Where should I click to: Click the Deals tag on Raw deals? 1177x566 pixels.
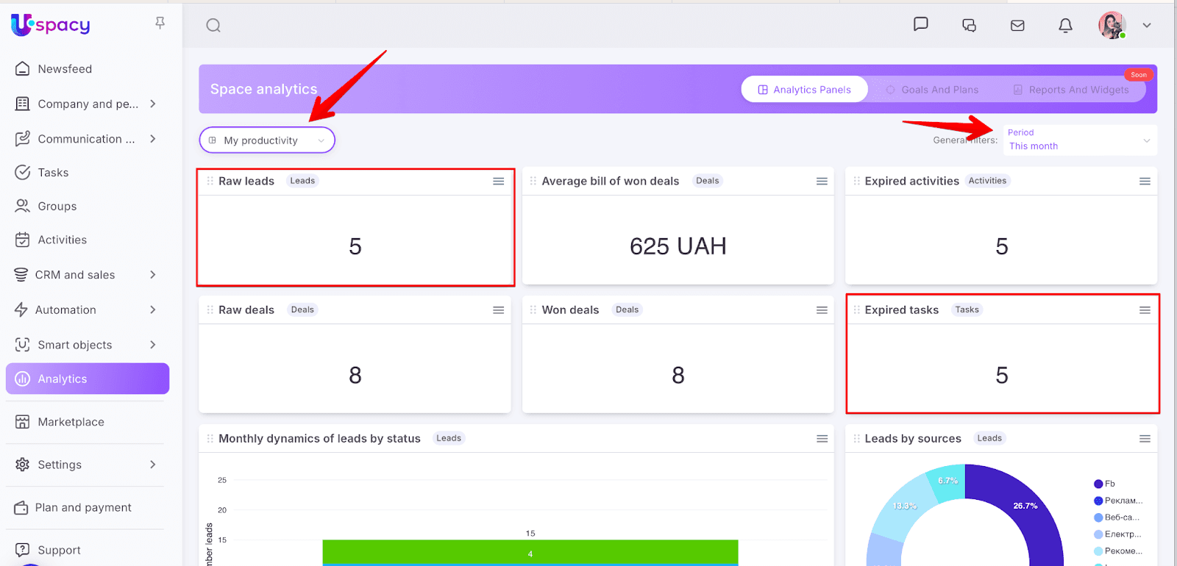click(x=302, y=310)
